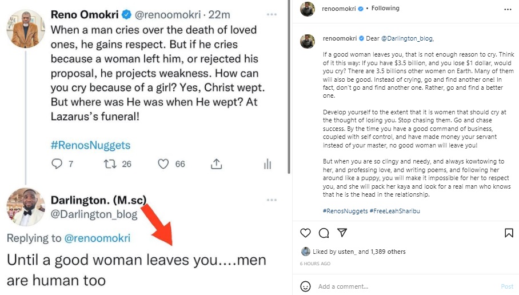Like the Instagram post with heart icon
Viewport: 519px width, 295px height.
tap(306, 233)
